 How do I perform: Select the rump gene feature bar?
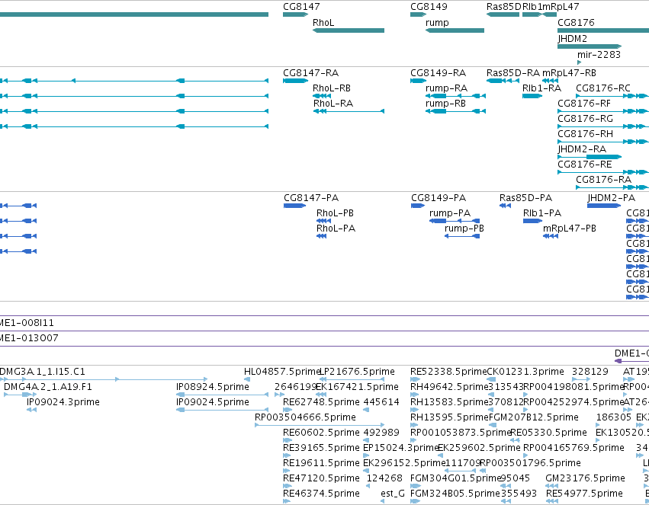coord(455,30)
